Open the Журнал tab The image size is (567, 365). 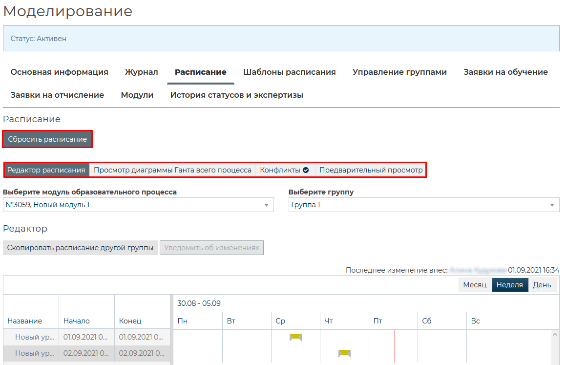(141, 72)
